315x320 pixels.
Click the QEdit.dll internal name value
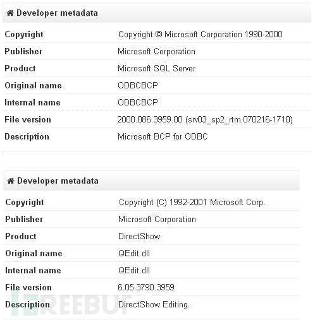pyautogui.click(x=134, y=270)
